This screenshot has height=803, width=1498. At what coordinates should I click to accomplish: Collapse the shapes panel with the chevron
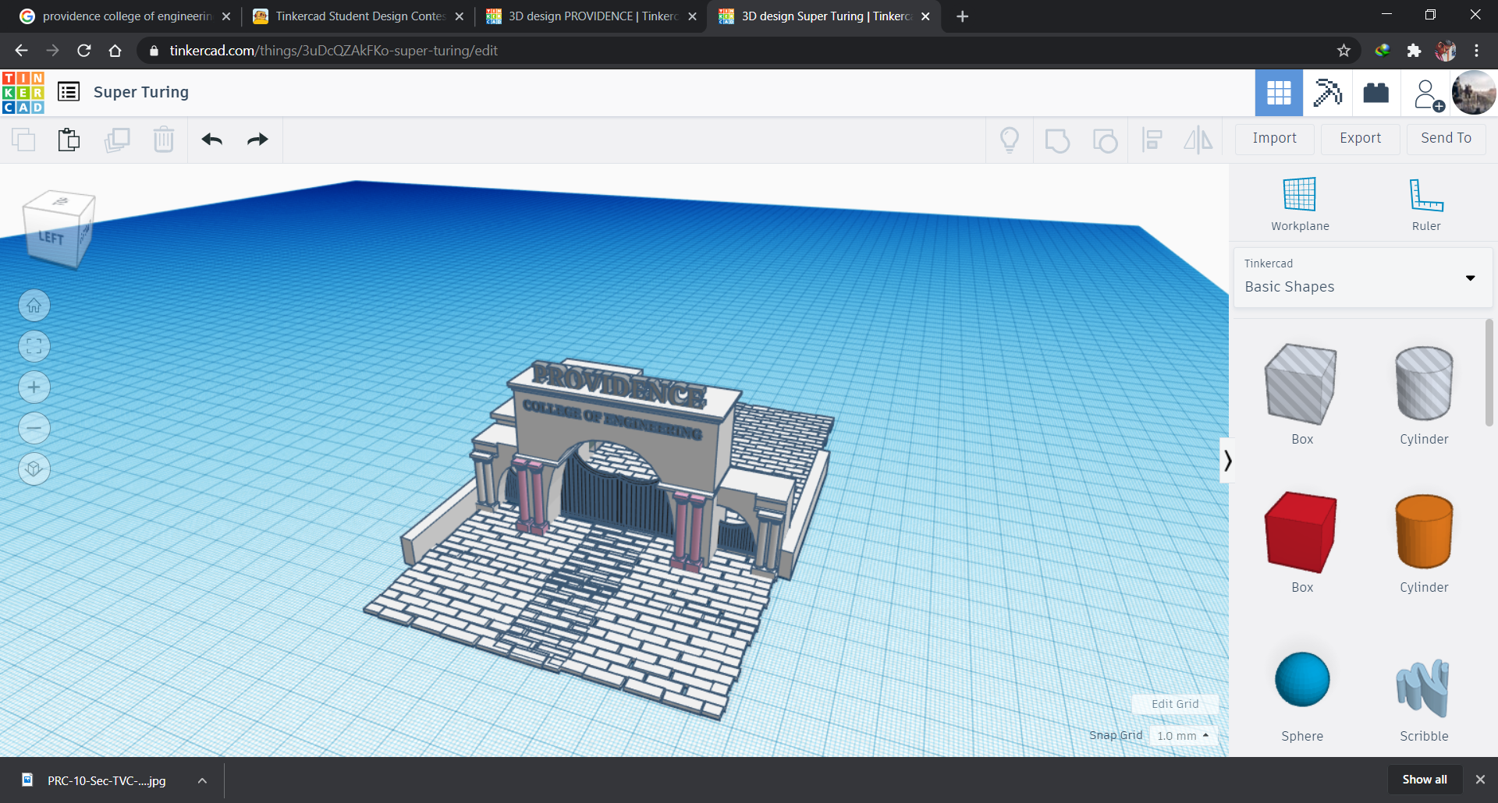[x=1227, y=461]
